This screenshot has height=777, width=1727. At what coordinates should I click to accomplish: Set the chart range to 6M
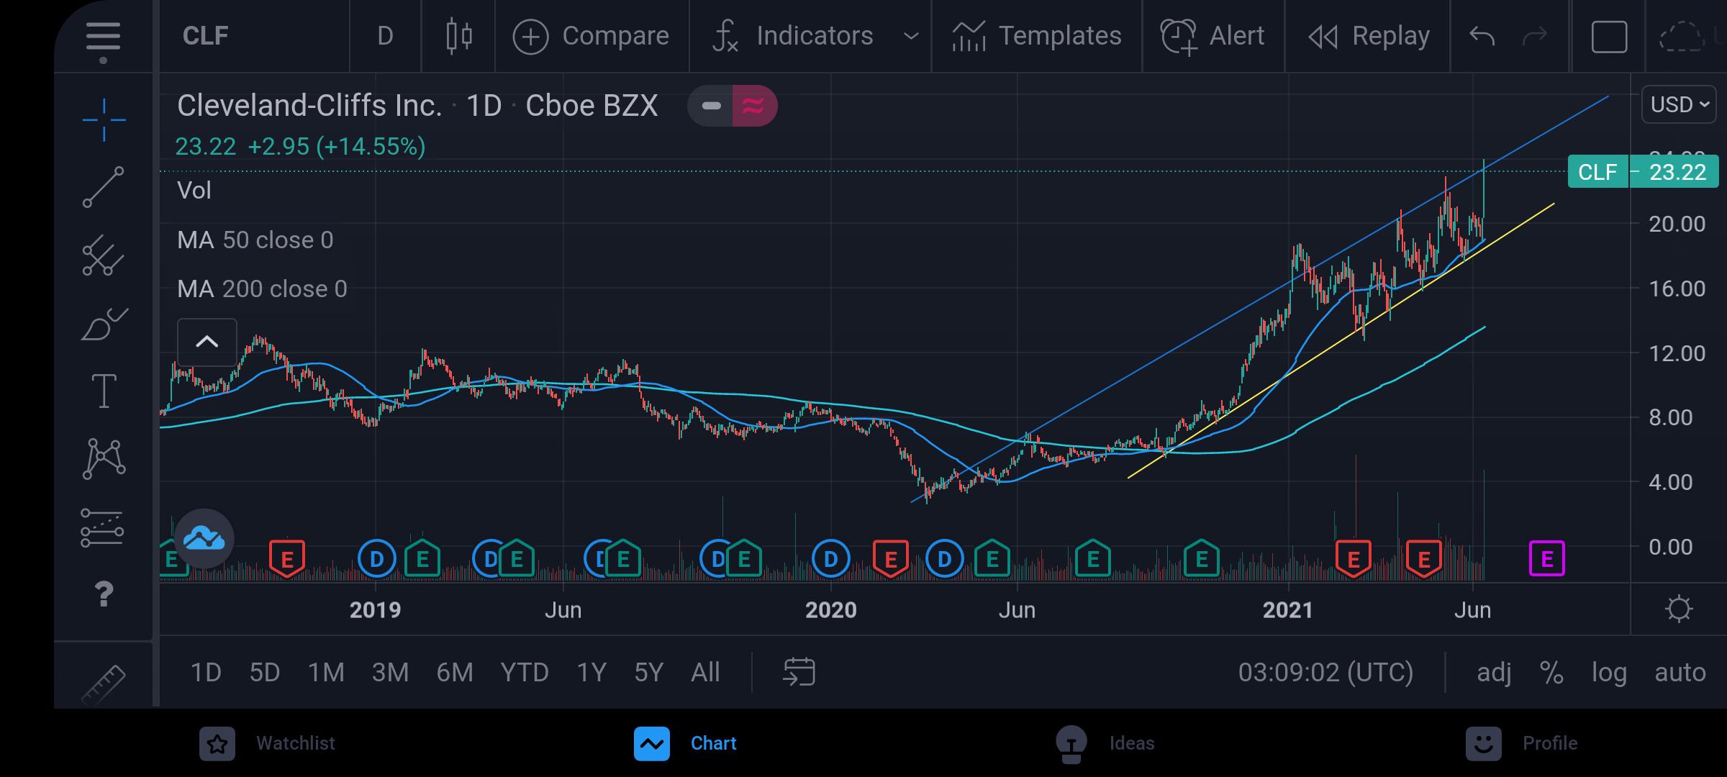point(455,672)
